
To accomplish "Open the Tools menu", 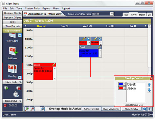I will pos(19,9).
